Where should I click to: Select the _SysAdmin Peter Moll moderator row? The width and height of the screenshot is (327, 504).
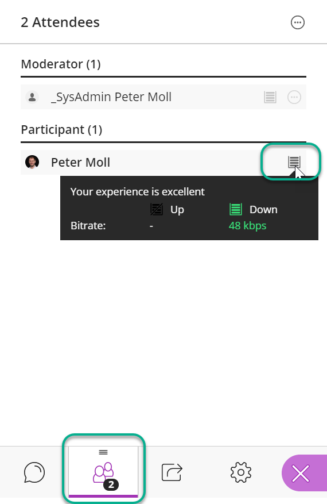point(163,97)
